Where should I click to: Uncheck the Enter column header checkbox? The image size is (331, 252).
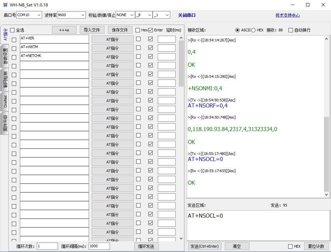pyautogui.click(x=151, y=30)
